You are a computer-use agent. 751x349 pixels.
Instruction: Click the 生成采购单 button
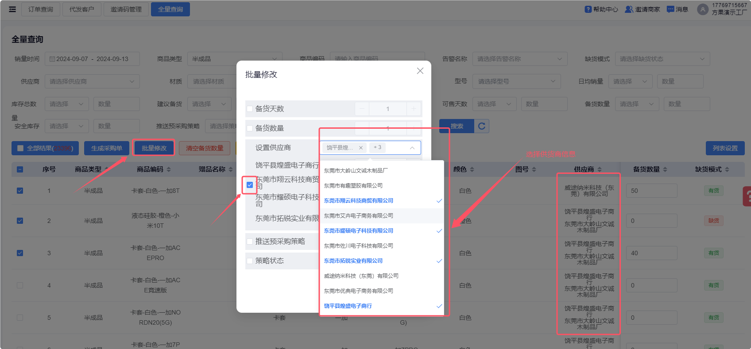(x=107, y=148)
